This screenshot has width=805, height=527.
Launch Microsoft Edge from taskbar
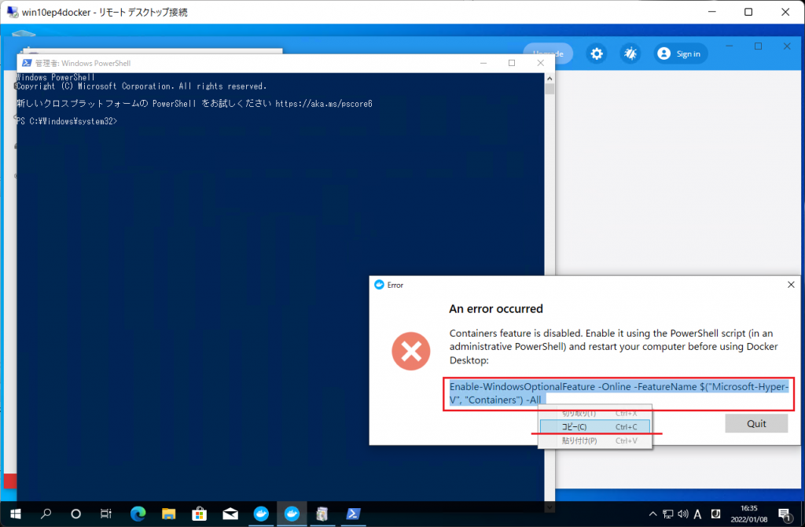point(138,514)
